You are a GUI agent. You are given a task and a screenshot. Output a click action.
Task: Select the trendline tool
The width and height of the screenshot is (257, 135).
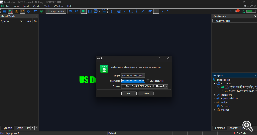tap(143, 11)
